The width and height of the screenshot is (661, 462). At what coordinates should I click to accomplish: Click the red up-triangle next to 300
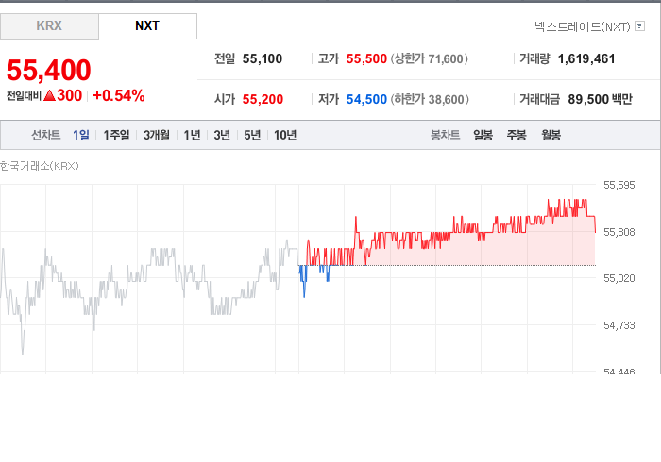pos(50,95)
